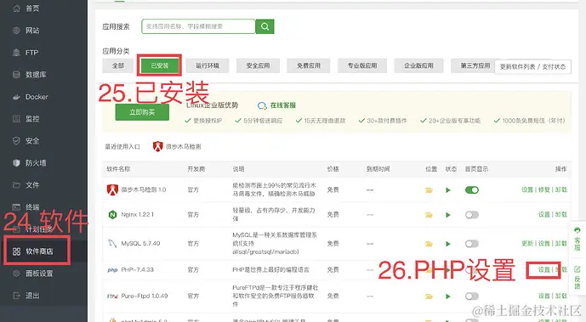Image resolution: width=586 pixels, height=322 pixels.
Task: Select the 全部 category tab
Action: (117, 65)
